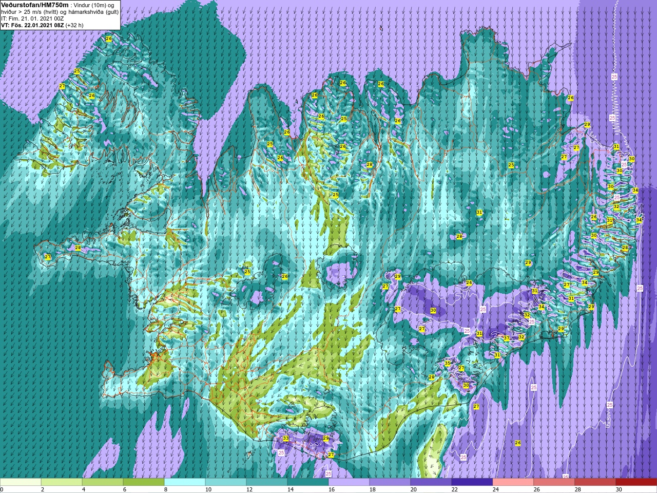Viewport: 657px width, 493px height.
Task: Choose the dark red above-30 scale segment
Action: point(636,482)
